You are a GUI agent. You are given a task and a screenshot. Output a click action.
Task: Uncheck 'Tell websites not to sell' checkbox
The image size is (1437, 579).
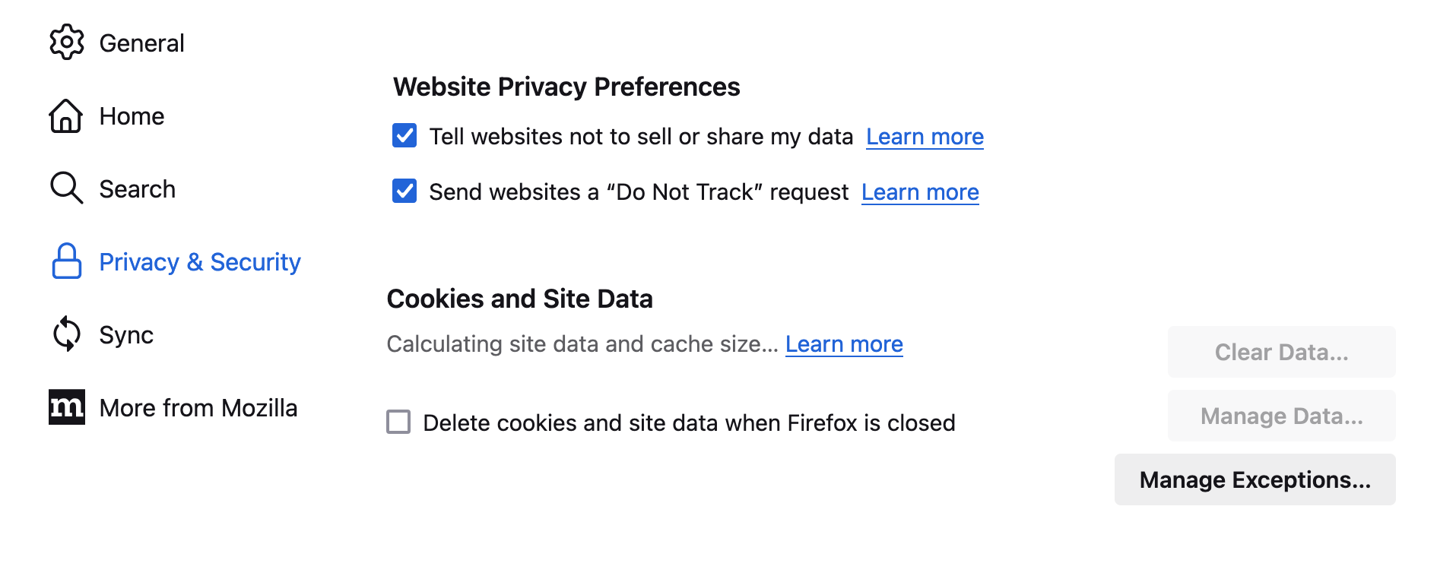(404, 136)
